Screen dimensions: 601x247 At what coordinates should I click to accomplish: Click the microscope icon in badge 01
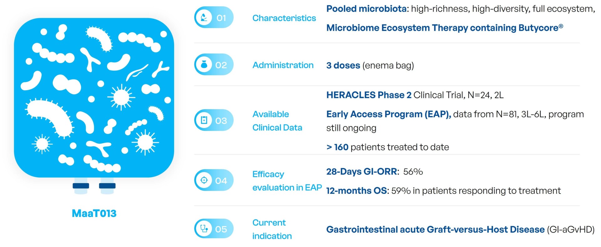coord(204,18)
